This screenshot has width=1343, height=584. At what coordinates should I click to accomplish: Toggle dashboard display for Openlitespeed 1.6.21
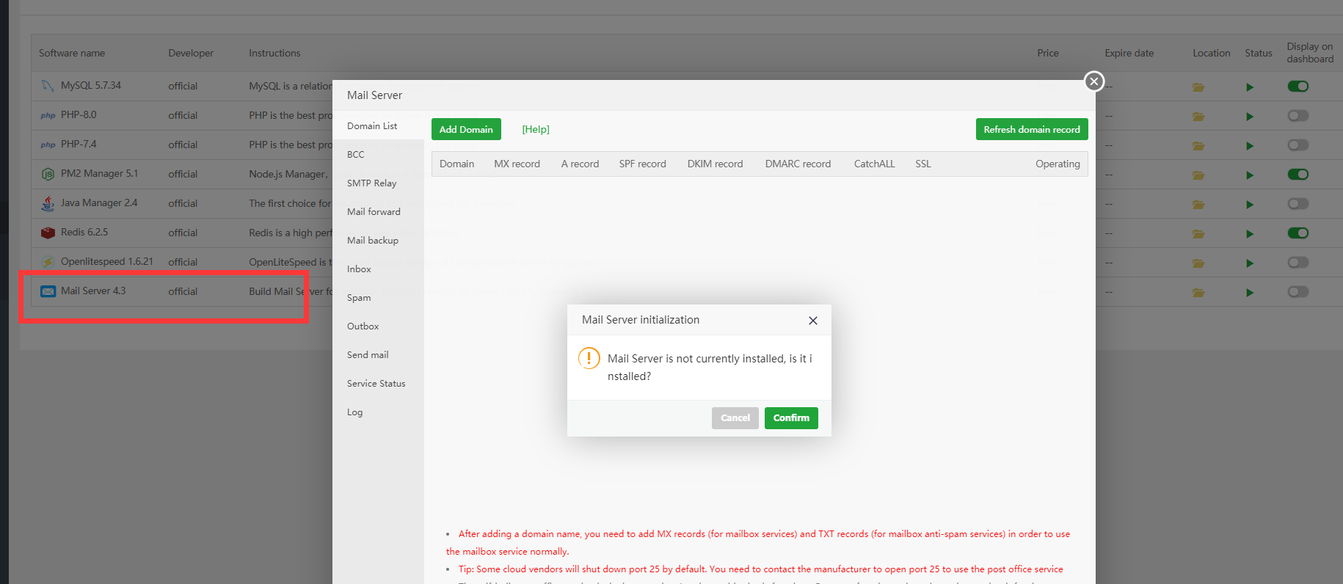(1298, 263)
